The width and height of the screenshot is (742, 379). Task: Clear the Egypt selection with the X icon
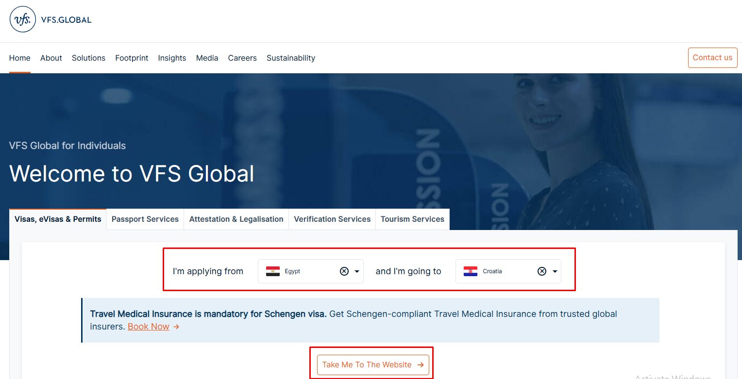[x=344, y=271]
